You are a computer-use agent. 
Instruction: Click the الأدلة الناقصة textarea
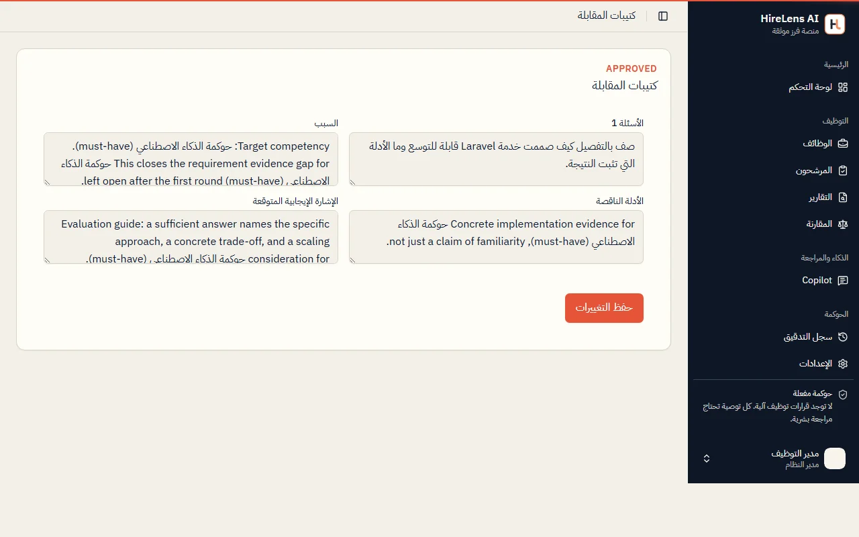(x=496, y=237)
